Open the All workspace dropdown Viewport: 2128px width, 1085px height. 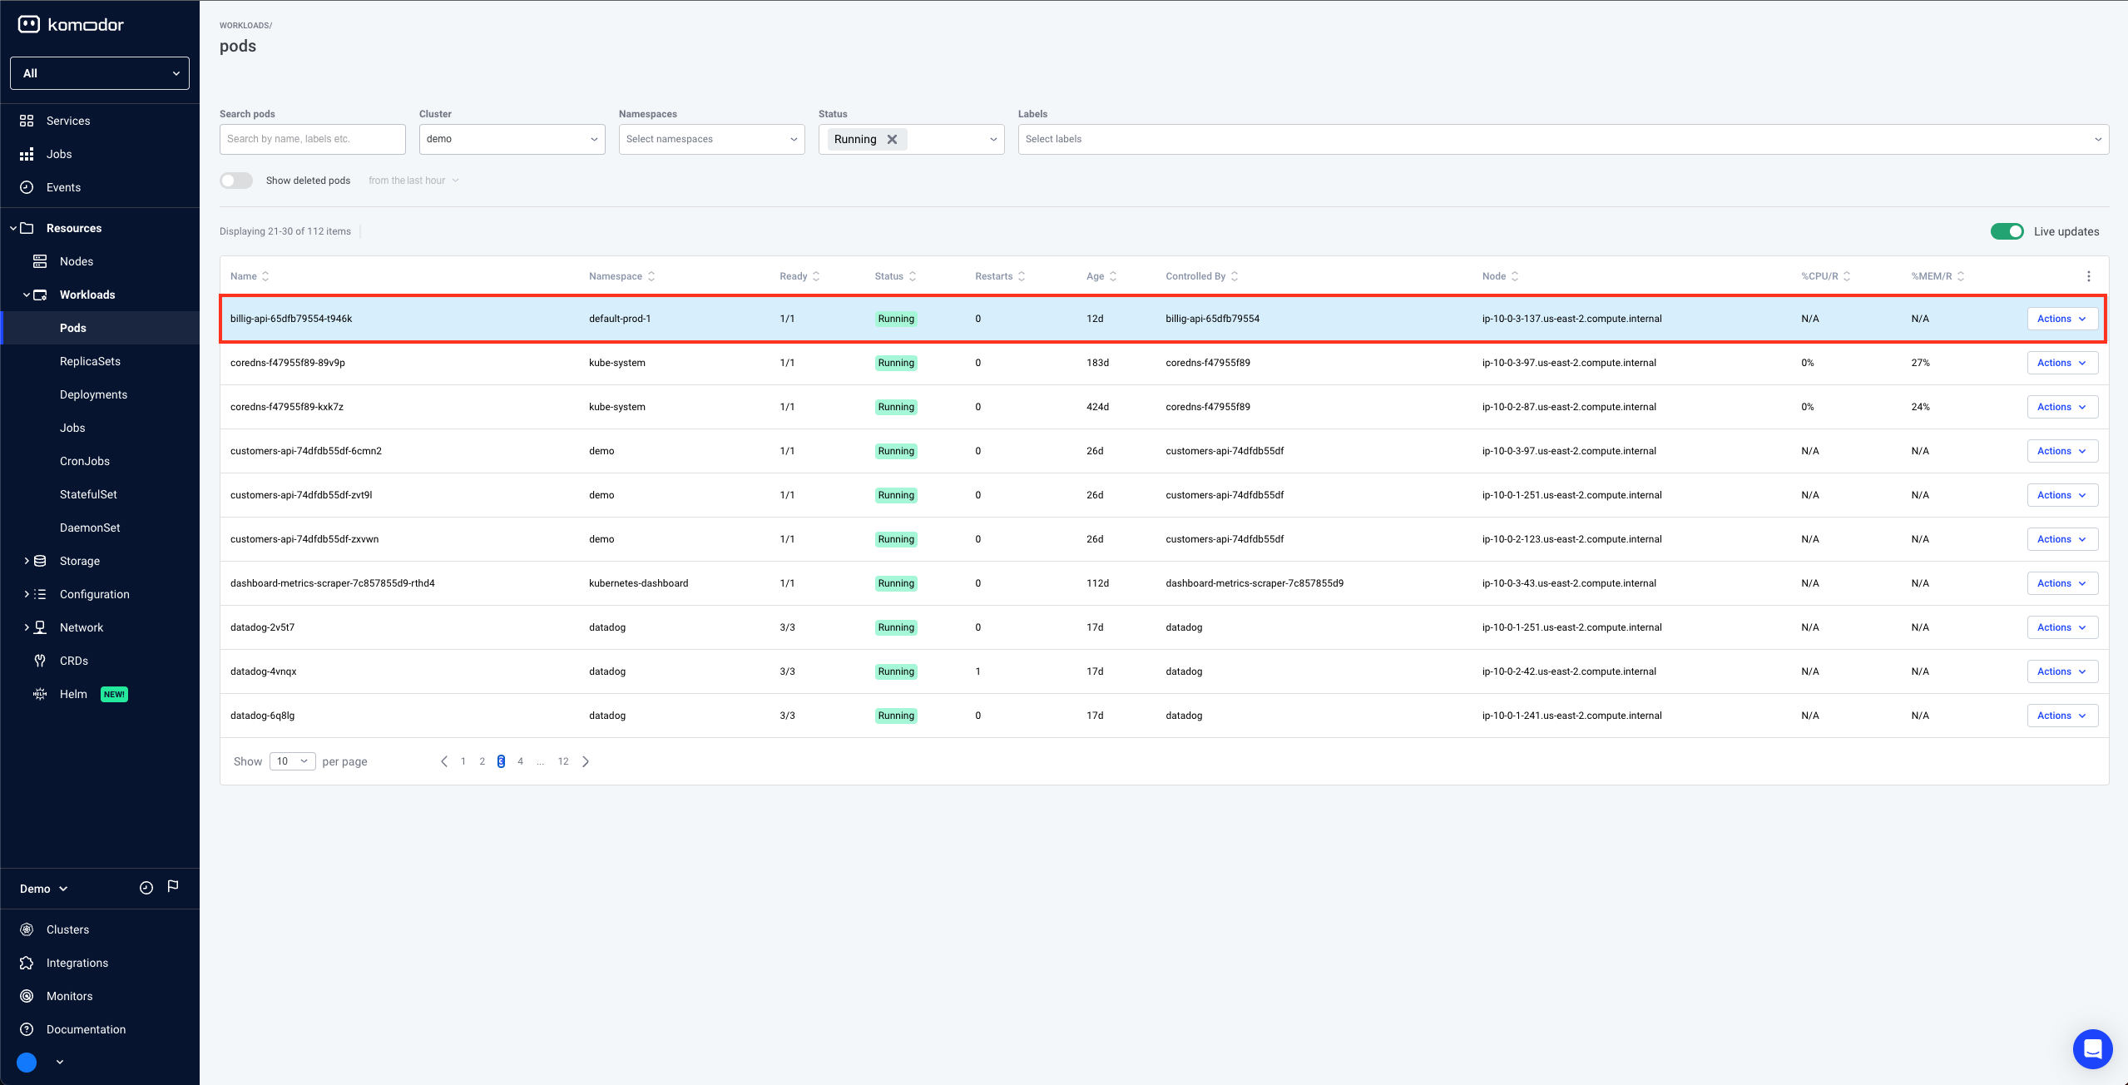[100, 73]
